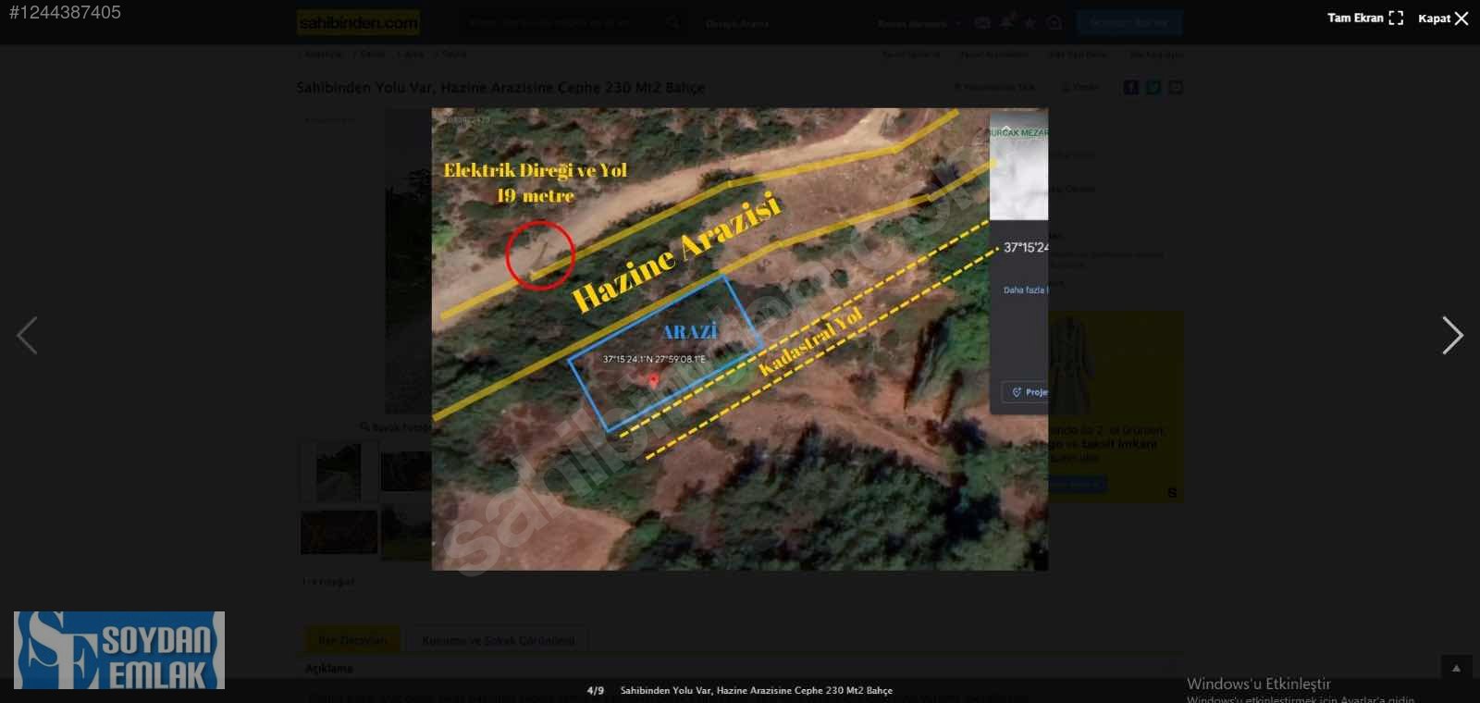Jump to page top with the up-arrow button
This screenshot has width=1480, height=703.
click(x=1456, y=668)
